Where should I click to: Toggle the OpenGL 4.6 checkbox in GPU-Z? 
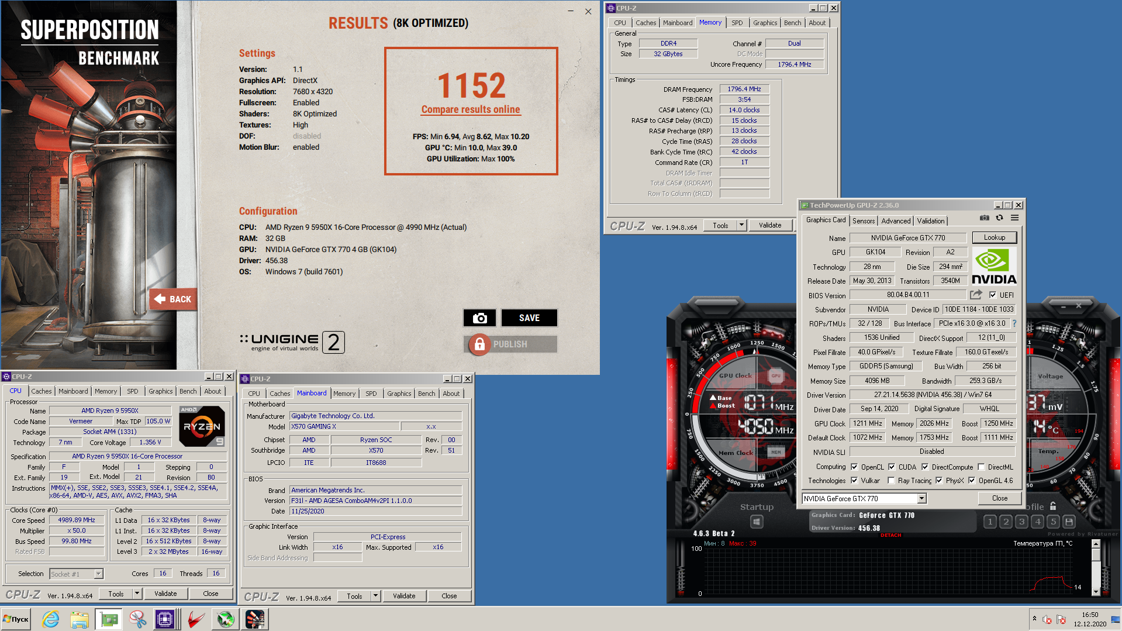coord(972,480)
